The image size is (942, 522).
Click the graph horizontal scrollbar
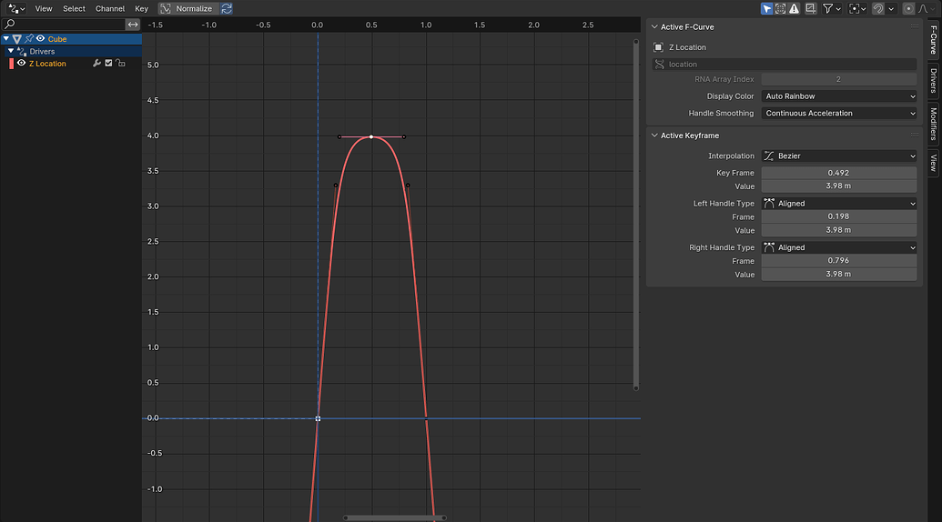coord(395,517)
